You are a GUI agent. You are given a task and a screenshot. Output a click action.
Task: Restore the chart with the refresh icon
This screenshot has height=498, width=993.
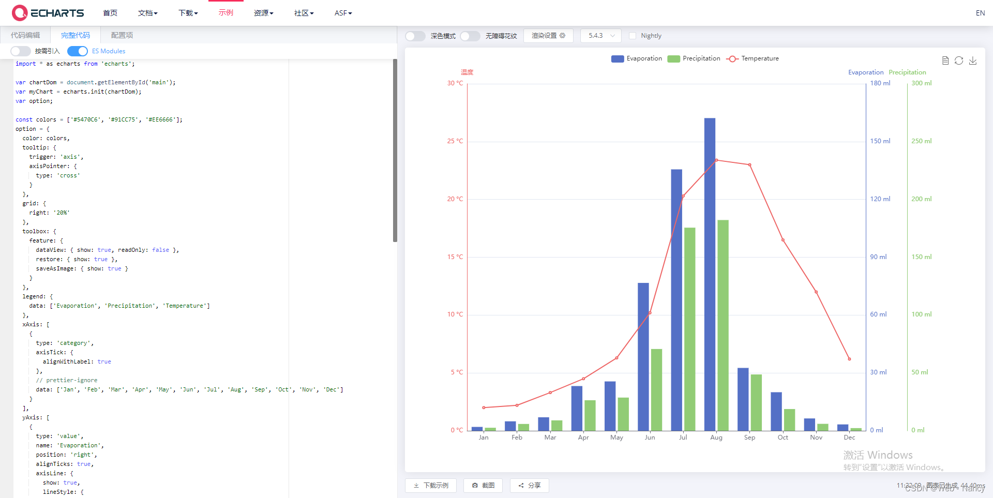pos(959,61)
